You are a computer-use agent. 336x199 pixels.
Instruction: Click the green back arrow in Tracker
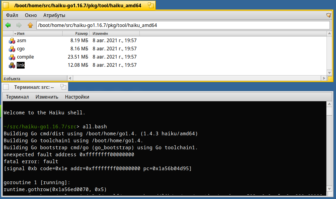(8, 25)
